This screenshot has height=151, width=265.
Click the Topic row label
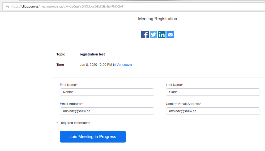(x=61, y=54)
